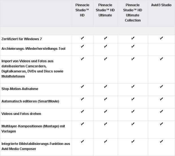The width and height of the screenshot is (175, 156).
Task: Click the Pinnacle Studio HD Ultimate Collection header
Action: coord(133,13)
